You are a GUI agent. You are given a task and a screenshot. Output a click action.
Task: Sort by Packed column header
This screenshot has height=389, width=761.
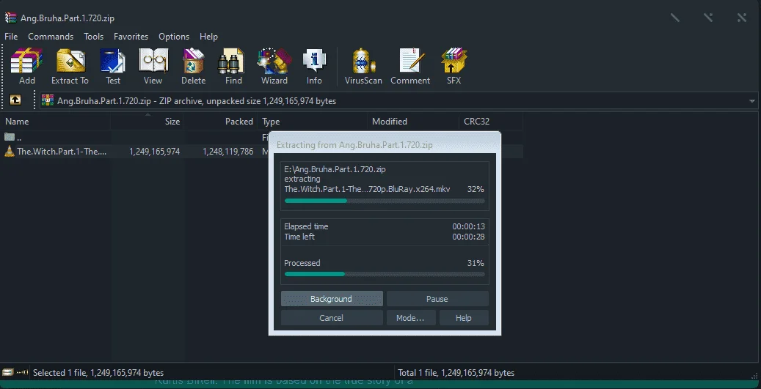(221, 122)
